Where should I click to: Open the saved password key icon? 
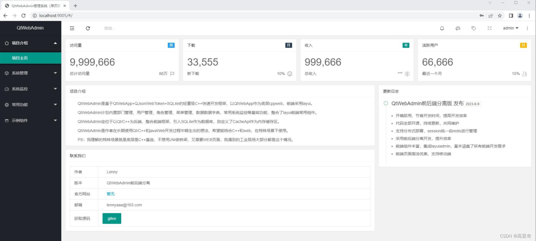(482, 16)
